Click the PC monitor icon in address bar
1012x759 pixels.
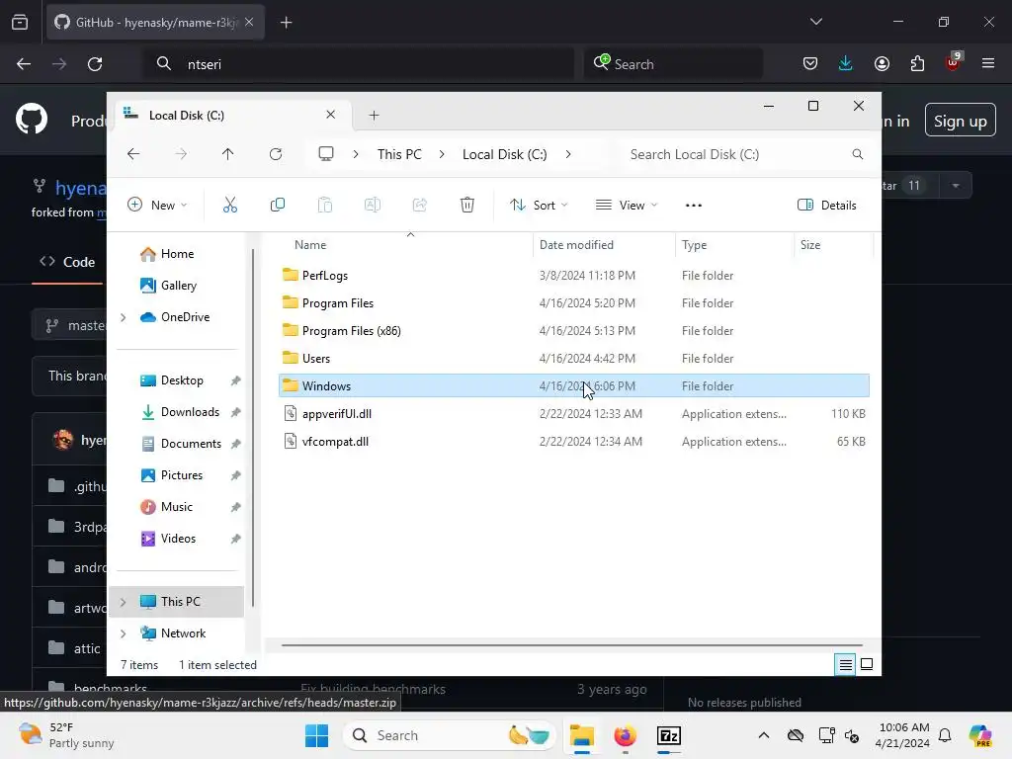point(326,154)
